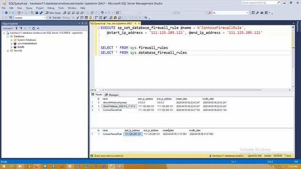Select the highlighted 111.125.205.121 start_ip cell
Screen dimensions: 301x169
coord(133,134)
